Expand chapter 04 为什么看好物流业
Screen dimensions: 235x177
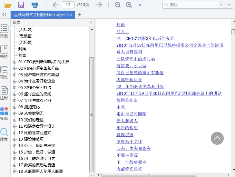coord(15,81)
